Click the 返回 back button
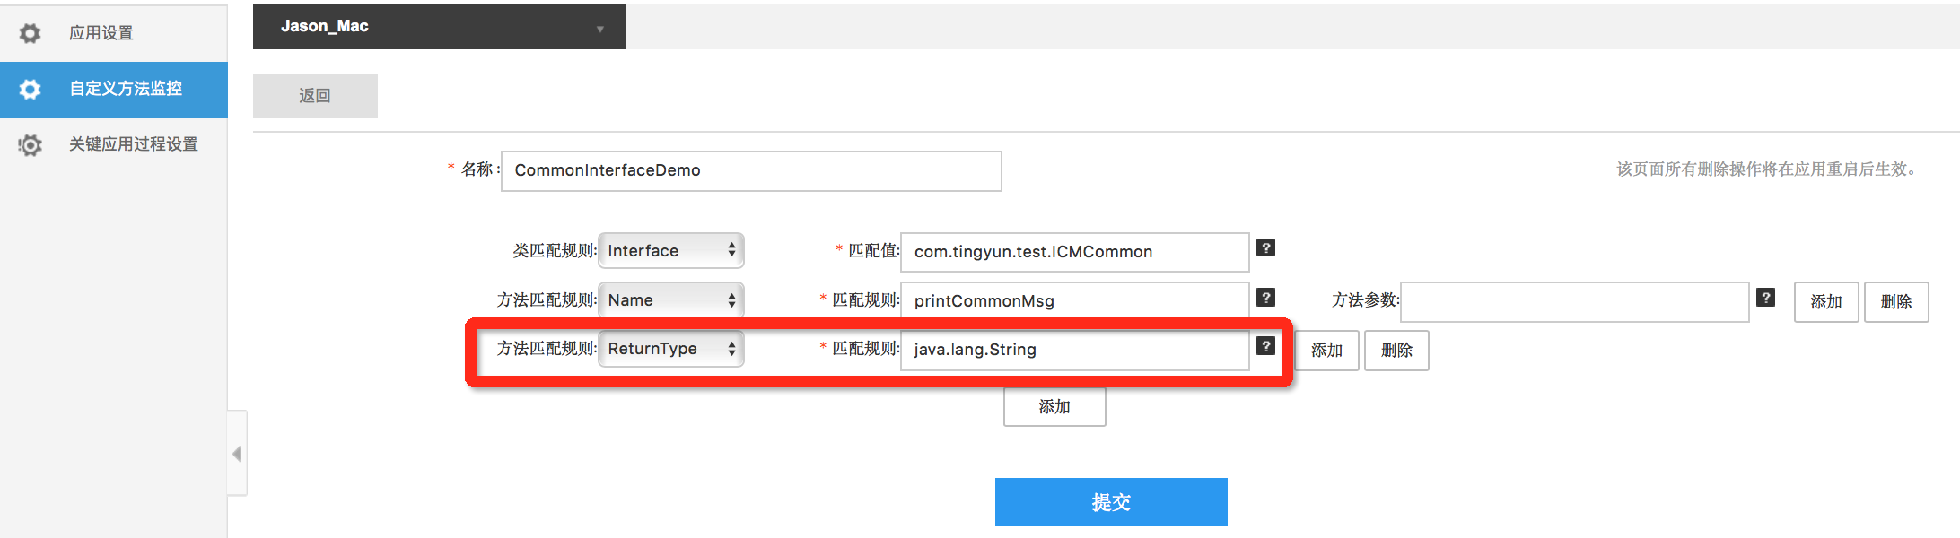 (315, 96)
